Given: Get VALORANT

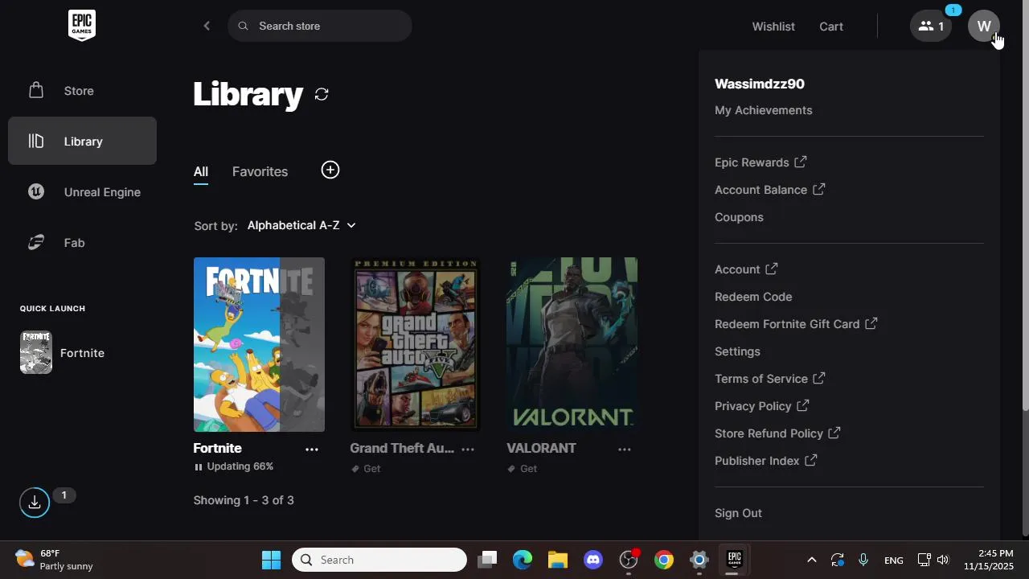Looking at the screenshot, I should click(x=523, y=469).
